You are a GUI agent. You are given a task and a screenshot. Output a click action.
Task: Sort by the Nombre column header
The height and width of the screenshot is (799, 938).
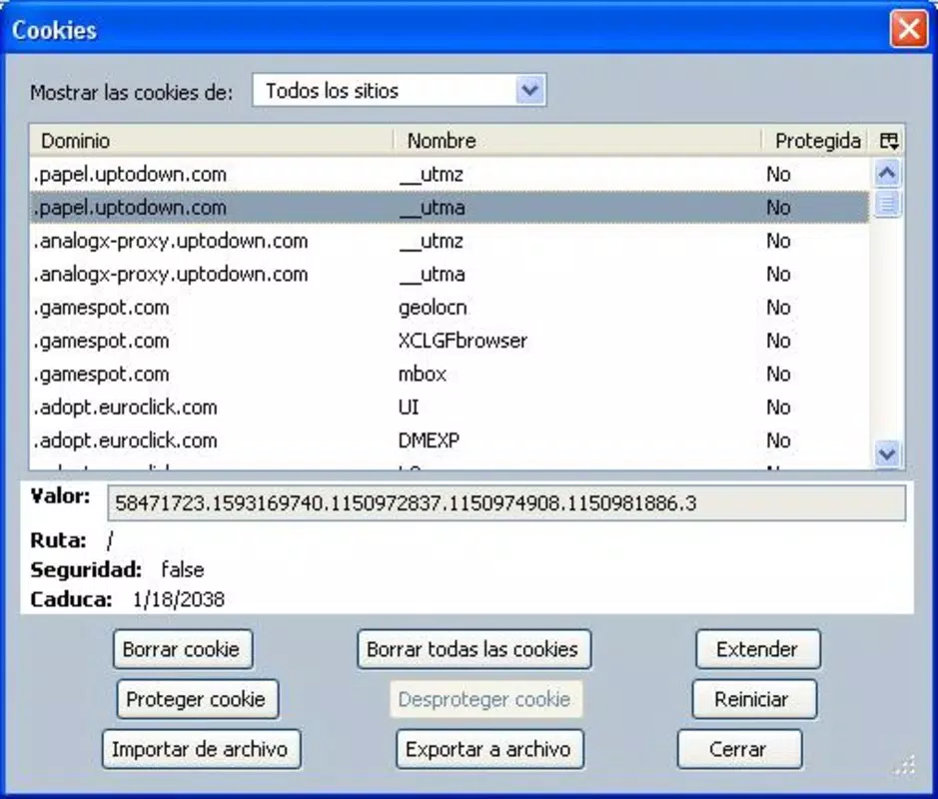577,141
